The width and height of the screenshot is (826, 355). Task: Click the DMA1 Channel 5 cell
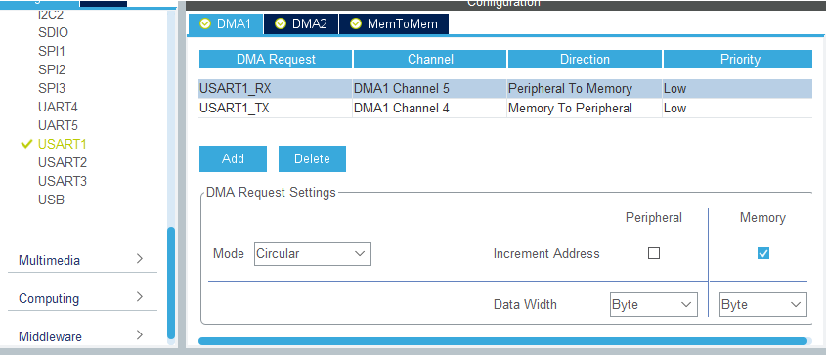tap(430, 88)
